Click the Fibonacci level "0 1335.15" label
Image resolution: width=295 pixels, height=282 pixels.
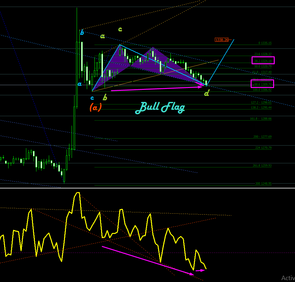(x=265, y=43)
